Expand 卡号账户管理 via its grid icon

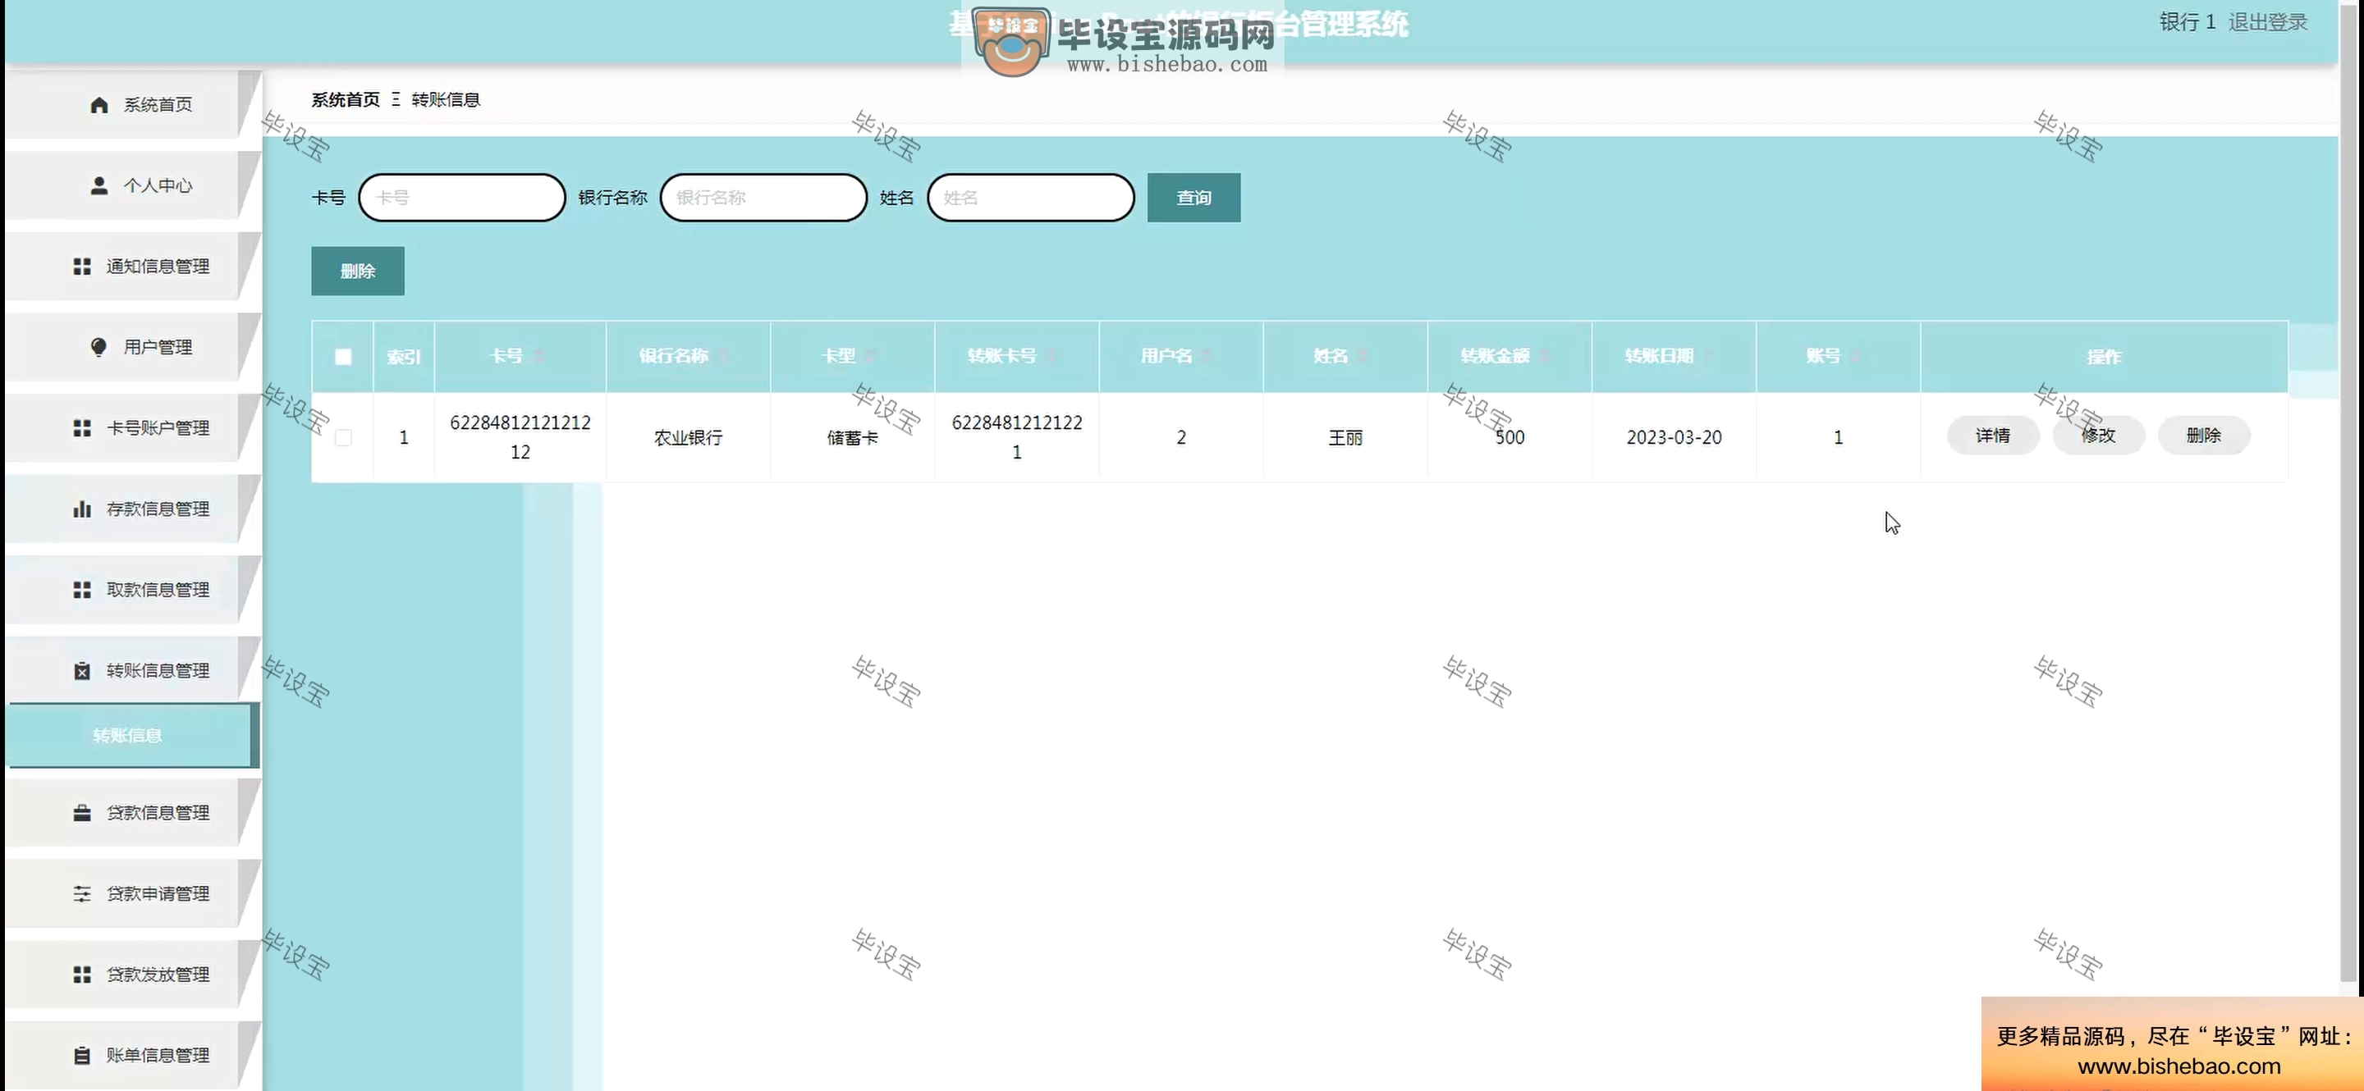click(82, 427)
